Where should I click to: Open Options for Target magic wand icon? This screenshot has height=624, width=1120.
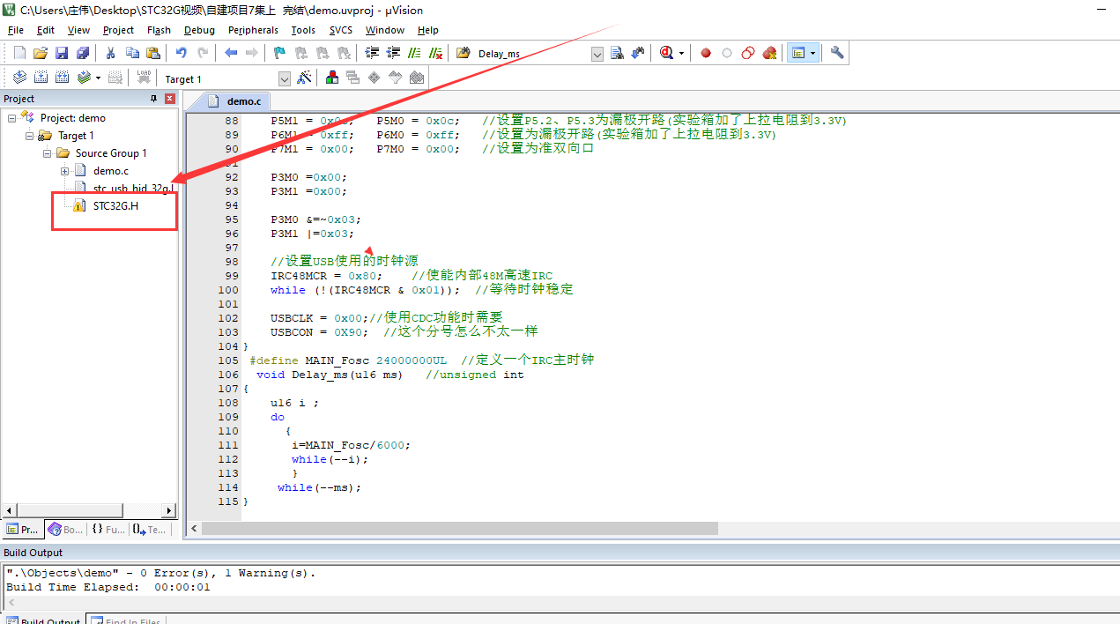click(x=304, y=78)
